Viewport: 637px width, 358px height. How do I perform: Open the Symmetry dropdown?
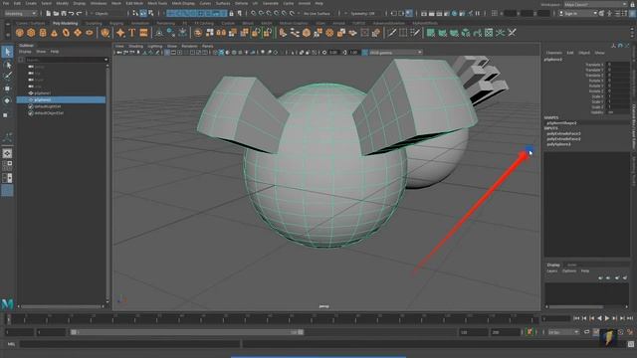click(362, 13)
